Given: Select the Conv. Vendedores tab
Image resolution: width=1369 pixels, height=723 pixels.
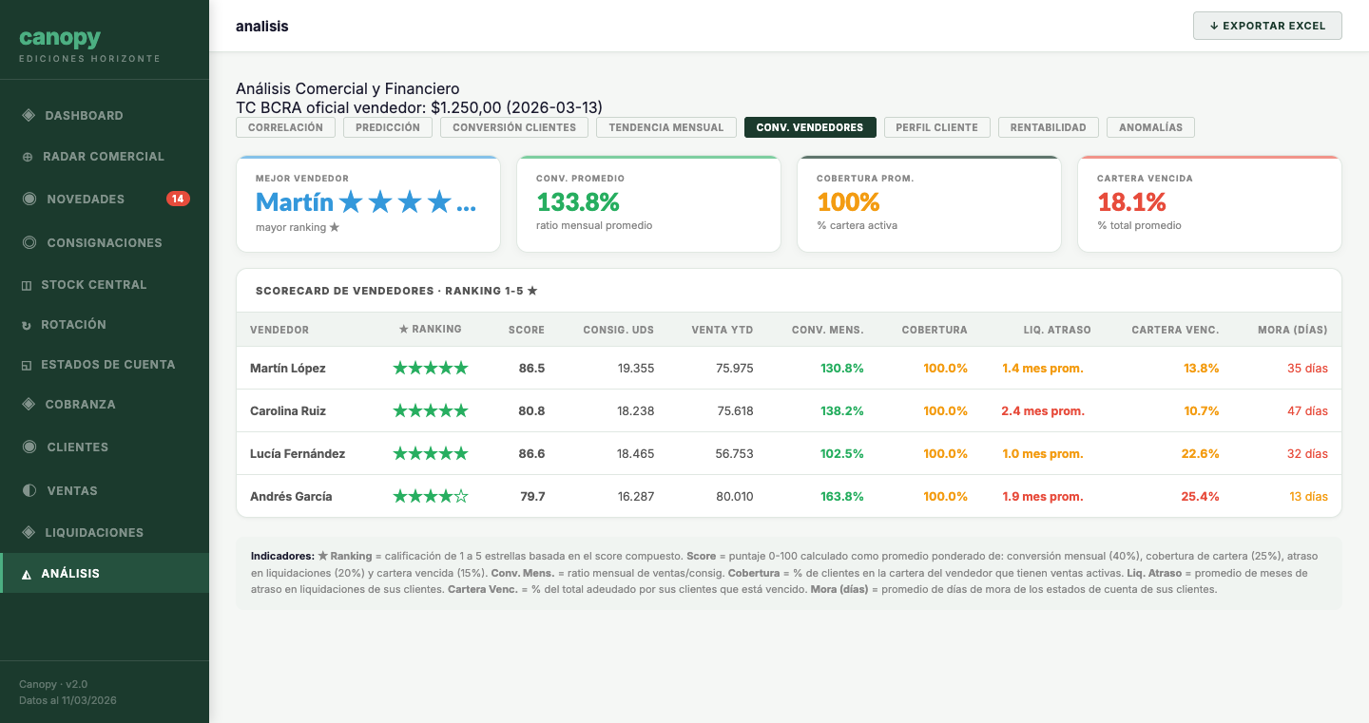Looking at the screenshot, I should [x=810, y=127].
